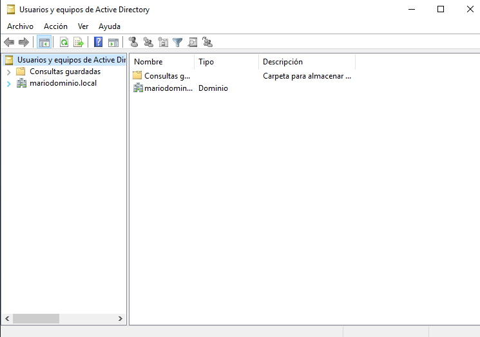Open filter options with the funnel icon

178,43
